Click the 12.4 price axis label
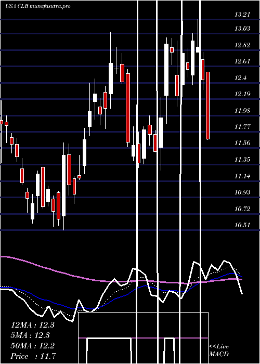This screenshot has width=260, height=364. 240,78
